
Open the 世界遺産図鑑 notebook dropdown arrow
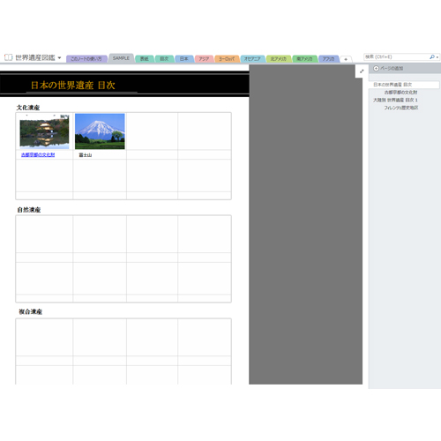pyautogui.click(x=59, y=57)
